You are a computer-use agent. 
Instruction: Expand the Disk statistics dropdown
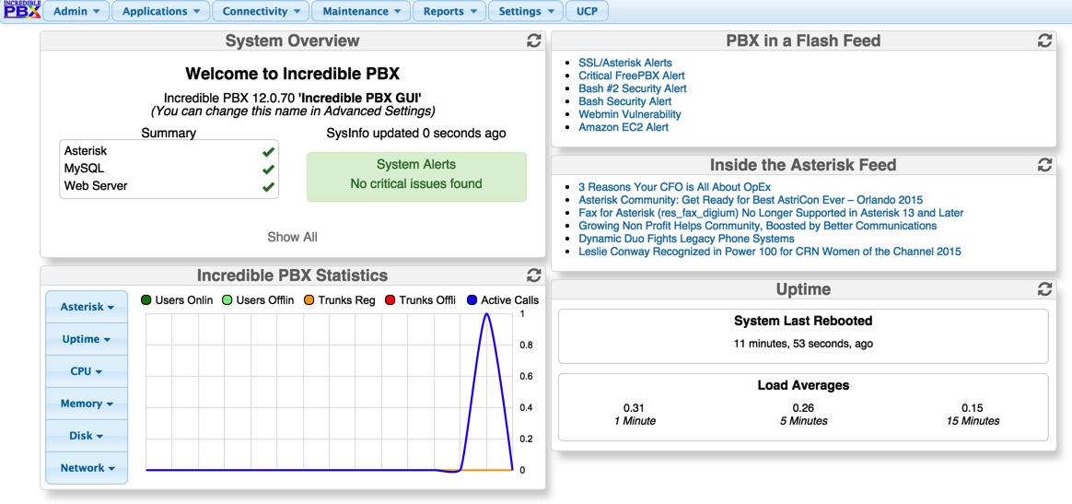click(87, 436)
